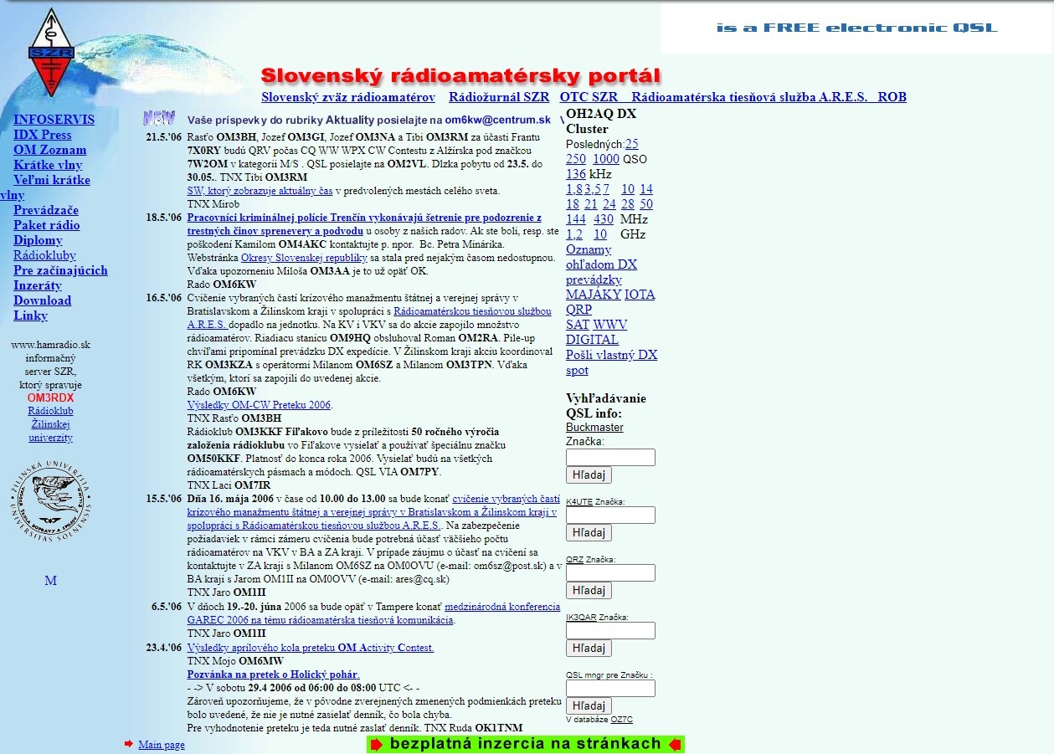Image resolution: width=1054 pixels, height=754 pixels.
Task: Select the 144 MHz band link
Action: (576, 219)
